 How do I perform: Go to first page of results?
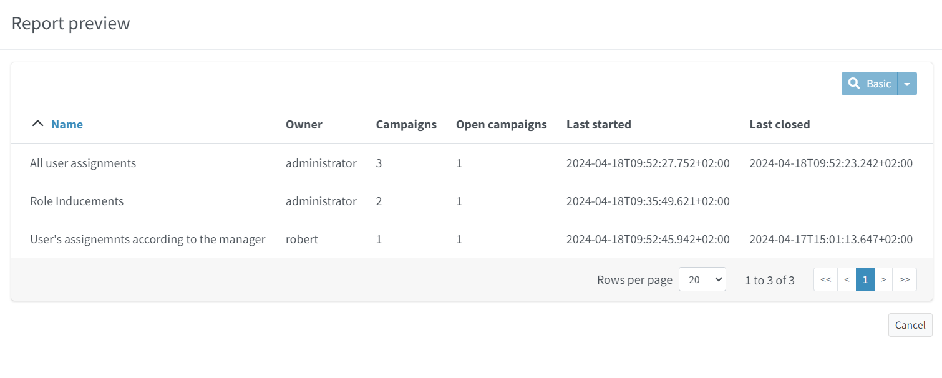pyautogui.click(x=825, y=280)
